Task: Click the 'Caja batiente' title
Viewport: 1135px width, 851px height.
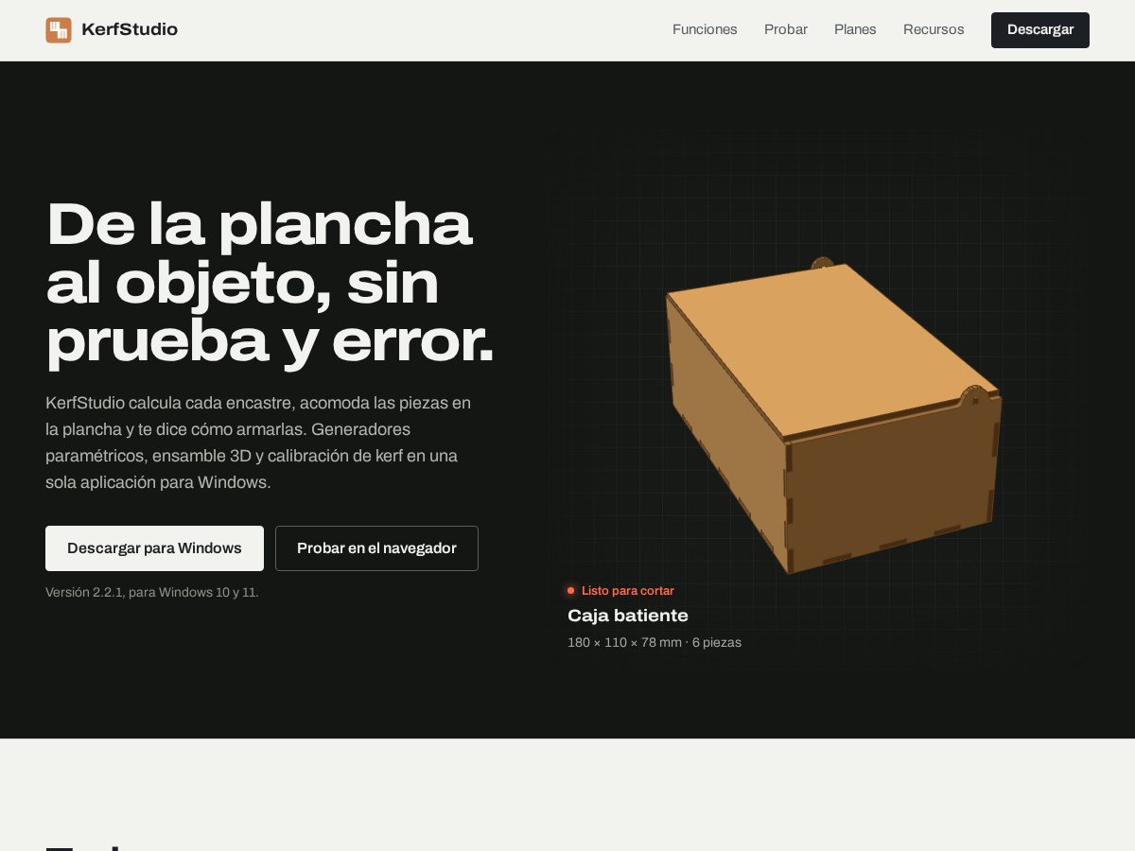Action: [628, 616]
